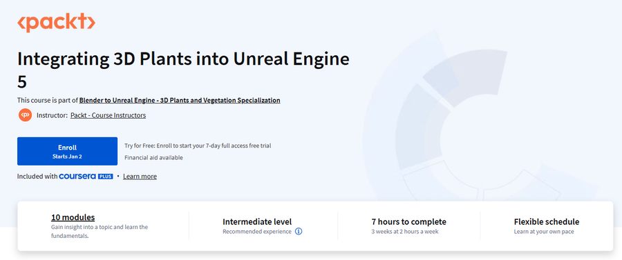Click the Try for Free trial text

tap(198, 146)
